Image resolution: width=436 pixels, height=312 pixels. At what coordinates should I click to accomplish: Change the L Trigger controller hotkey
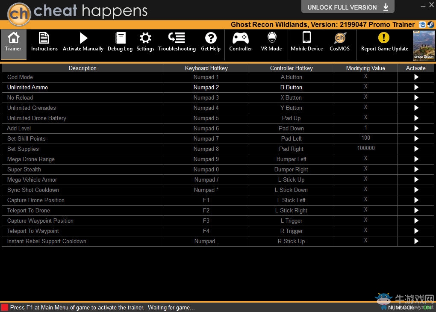[292, 221]
